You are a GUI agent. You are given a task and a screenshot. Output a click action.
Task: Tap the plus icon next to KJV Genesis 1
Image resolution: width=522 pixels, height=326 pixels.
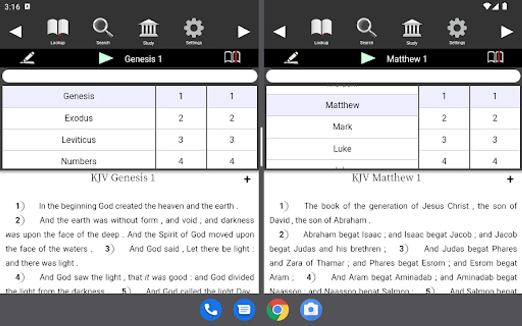(x=247, y=179)
